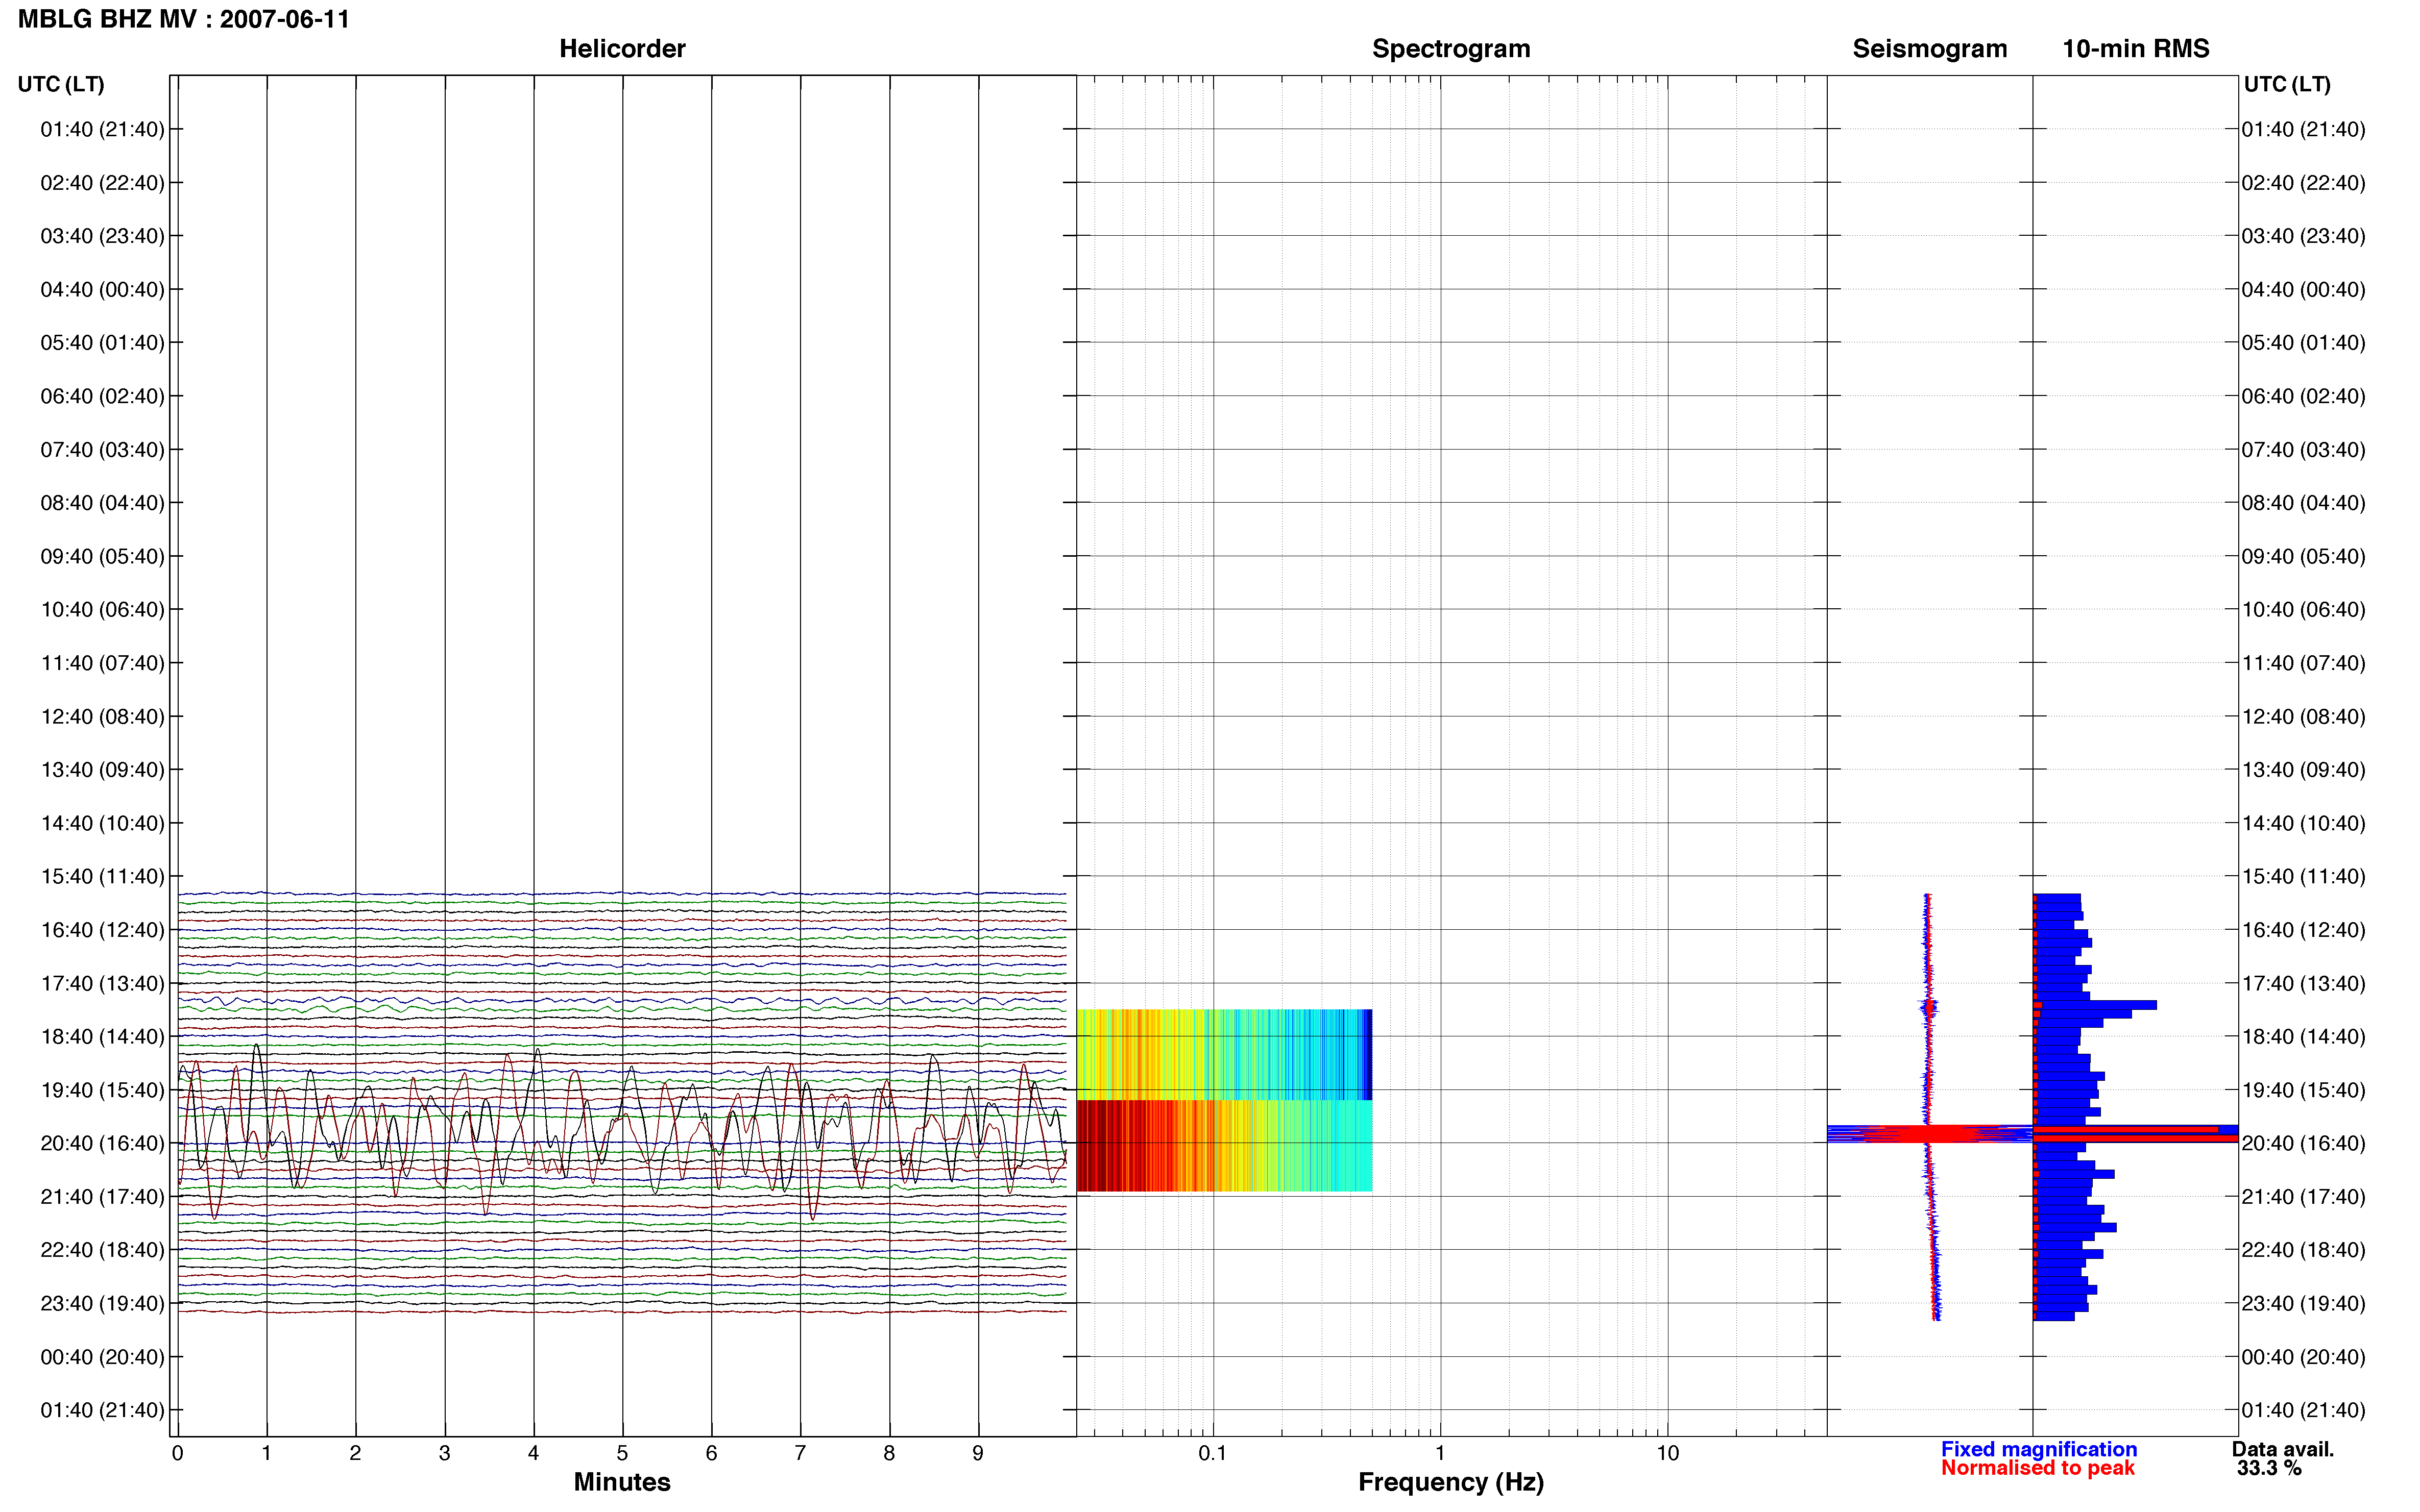Click the lower dark-red spectrogram band
Screen dimensions: 2420x1512
1224,1146
